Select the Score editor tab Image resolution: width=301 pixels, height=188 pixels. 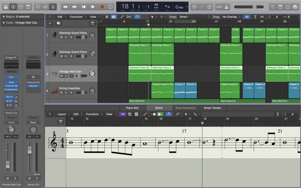click(x=159, y=108)
